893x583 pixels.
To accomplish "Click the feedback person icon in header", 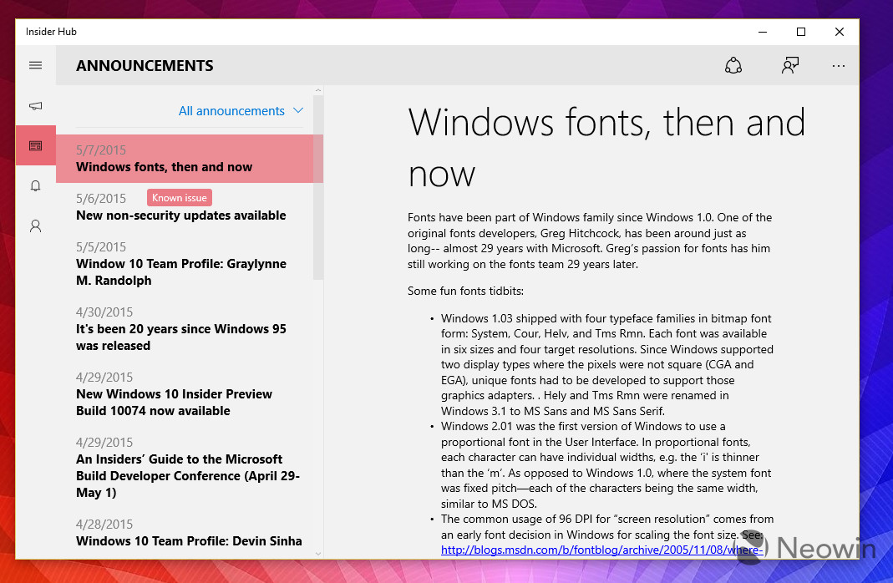I will click(x=790, y=65).
